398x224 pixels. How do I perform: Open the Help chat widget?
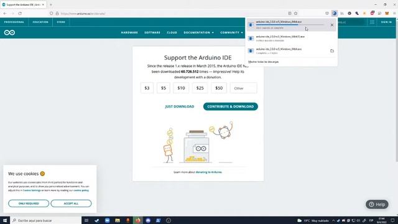pos(377,205)
